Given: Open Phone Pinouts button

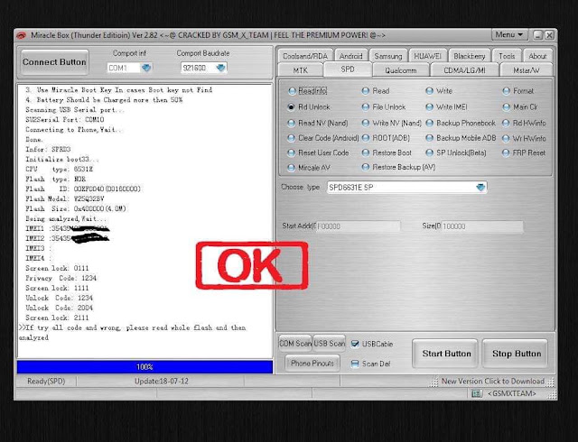Looking at the screenshot, I should click(312, 364).
